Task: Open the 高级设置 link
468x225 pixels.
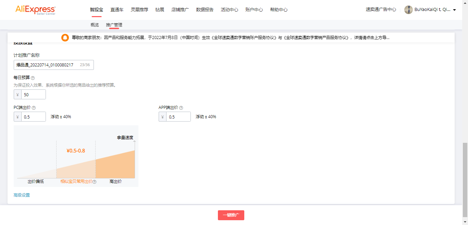Action: click(x=22, y=195)
